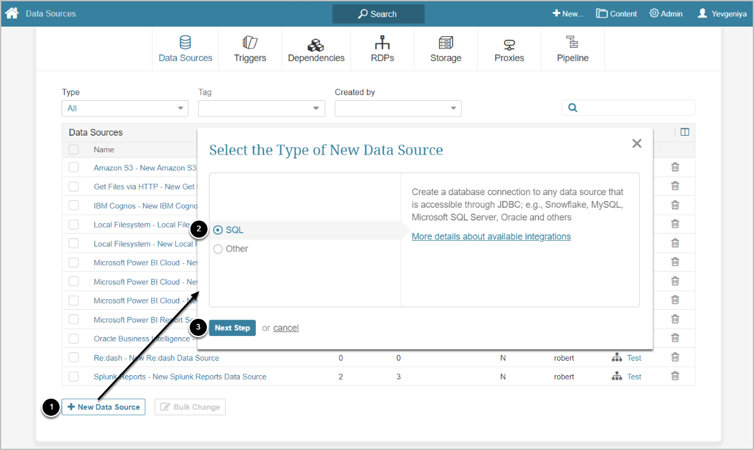Expand the Created by dropdown
Image resolution: width=754 pixels, height=450 pixels.
pyautogui.click(x=398, y=108)
